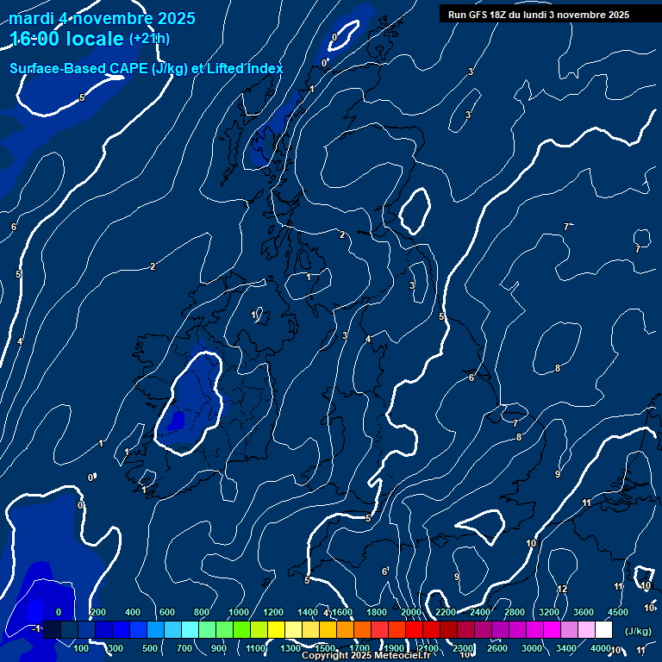Click the '2800' legend scale label
The height and width of the screenshot is (662, 662).
coord(515,612)
